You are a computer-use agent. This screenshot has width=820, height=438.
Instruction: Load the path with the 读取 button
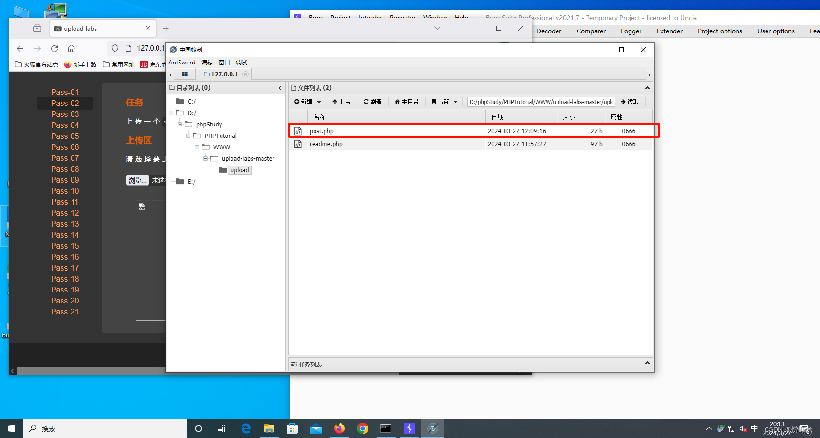coord(630,102)
